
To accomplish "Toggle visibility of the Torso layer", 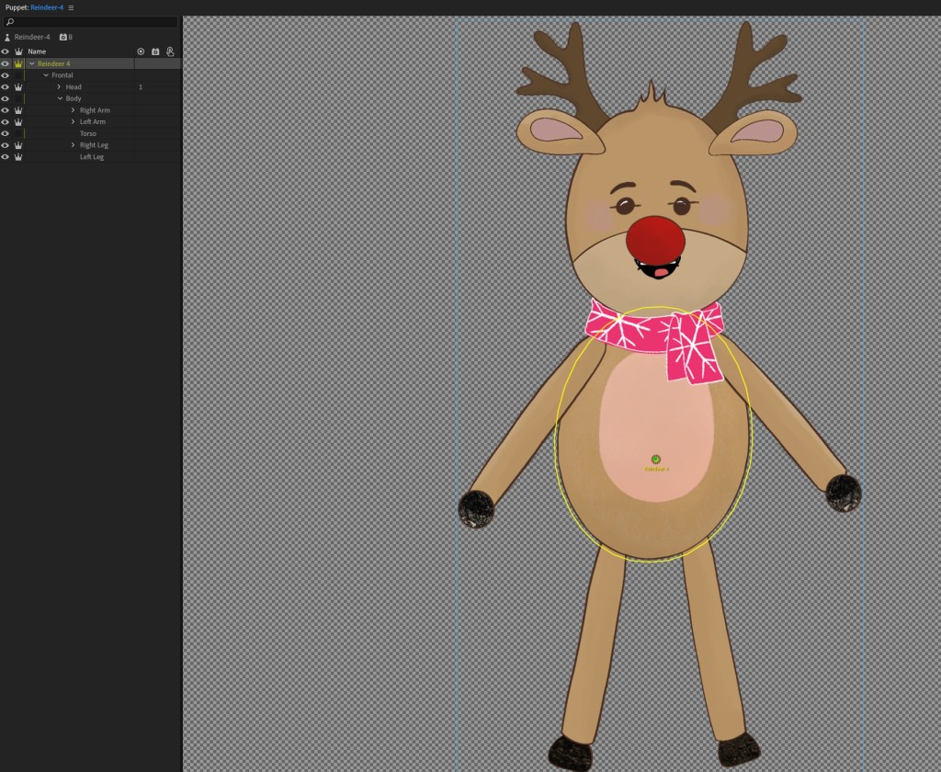I will [x=6, y=133].
